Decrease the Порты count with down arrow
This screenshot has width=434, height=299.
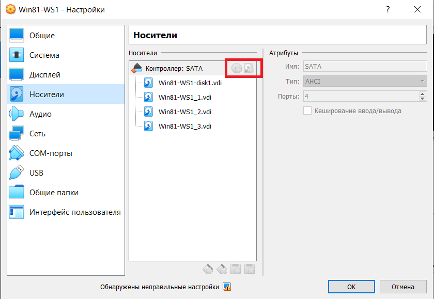tap(423, 99)
